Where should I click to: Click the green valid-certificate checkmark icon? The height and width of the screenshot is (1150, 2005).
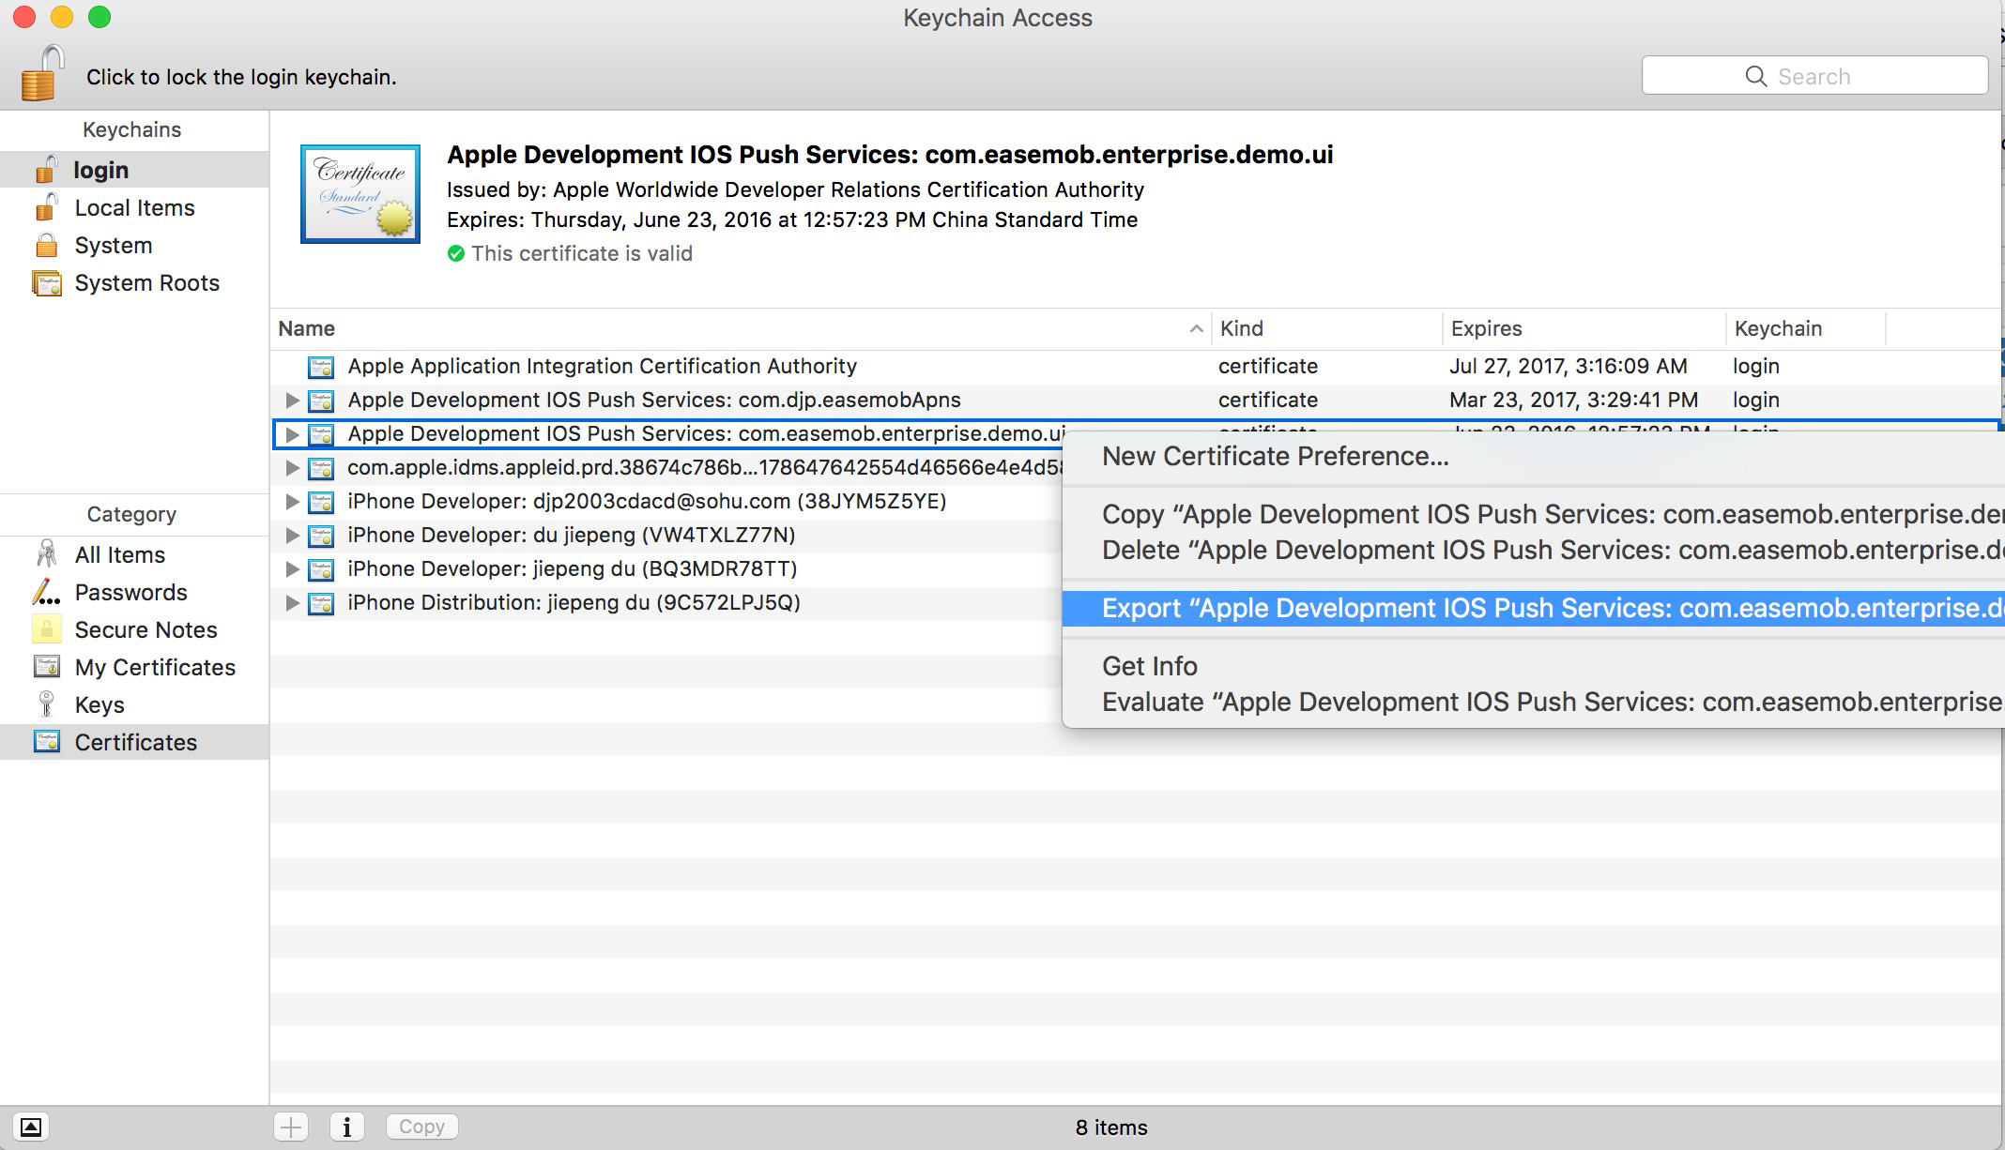point(456,253)
